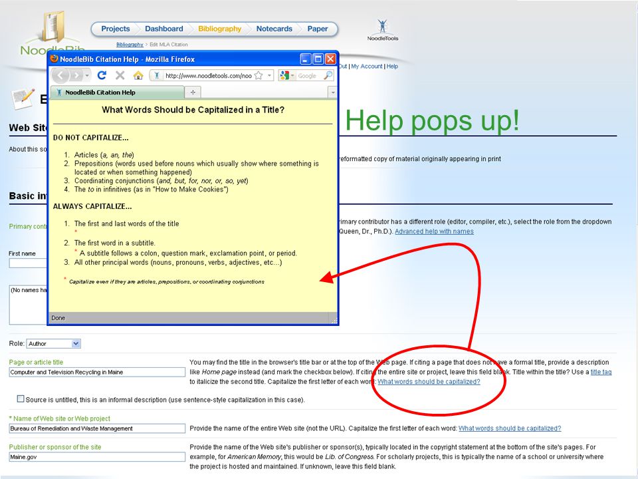Click the NoodleBib folder logo

53,27
